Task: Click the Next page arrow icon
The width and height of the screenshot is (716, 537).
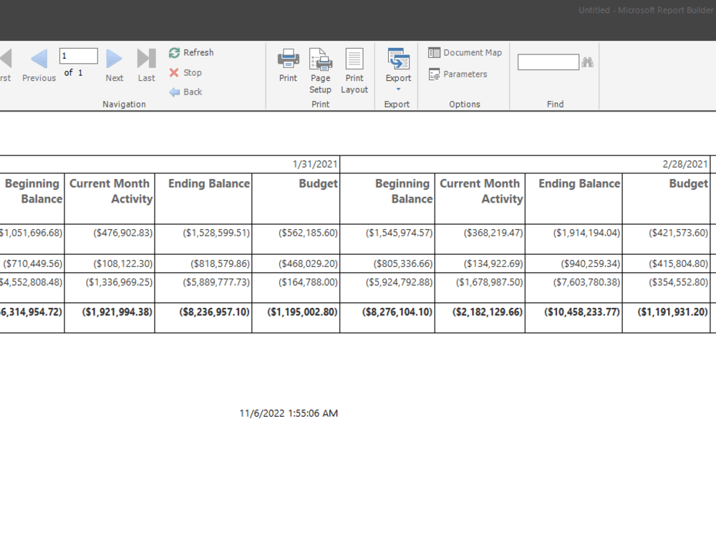Action: pos(114,59)
